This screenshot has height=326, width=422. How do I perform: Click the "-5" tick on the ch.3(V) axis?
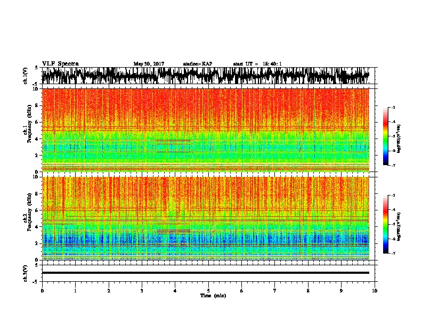[x=36, y=282]
